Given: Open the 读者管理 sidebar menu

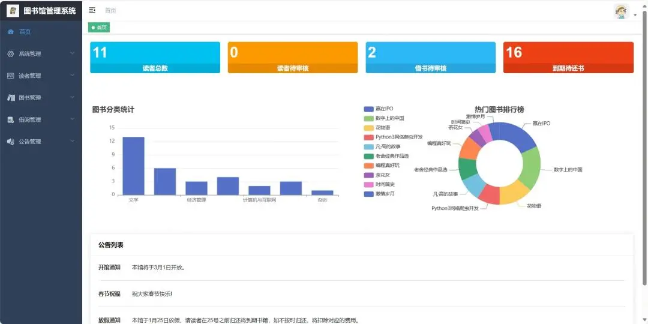Looking at the screenshot, I should (41, 76).
